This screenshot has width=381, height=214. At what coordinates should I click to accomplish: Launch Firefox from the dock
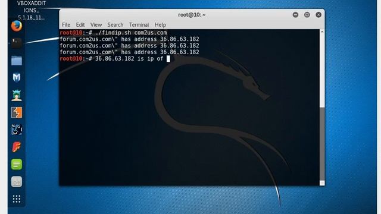17,26
